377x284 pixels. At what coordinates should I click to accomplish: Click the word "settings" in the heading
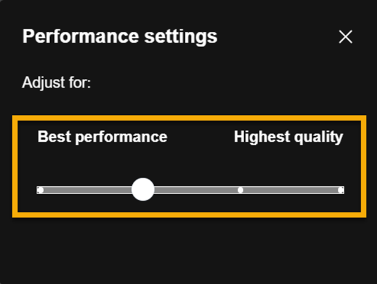click(181, 37)
